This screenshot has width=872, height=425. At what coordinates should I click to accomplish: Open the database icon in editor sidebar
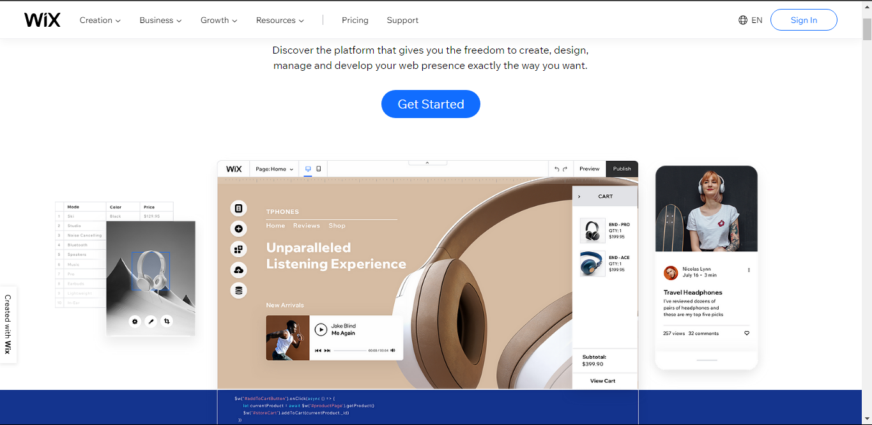coord(238,291)
